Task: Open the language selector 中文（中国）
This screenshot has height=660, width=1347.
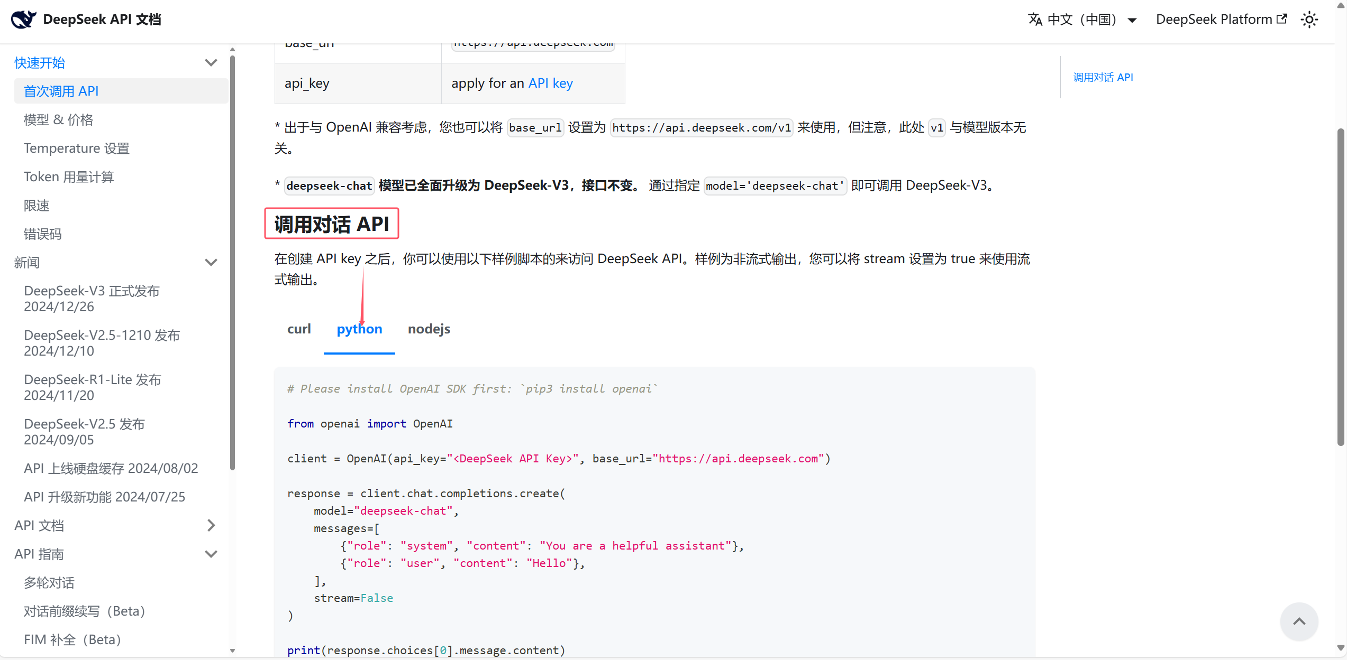Action: (x=1082, y=20)
